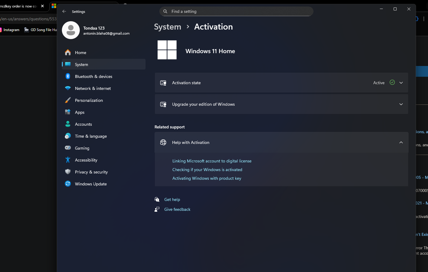Maximize the Settings window
The height and width of the screenshot is (272, 428).
tap(395, 9)
